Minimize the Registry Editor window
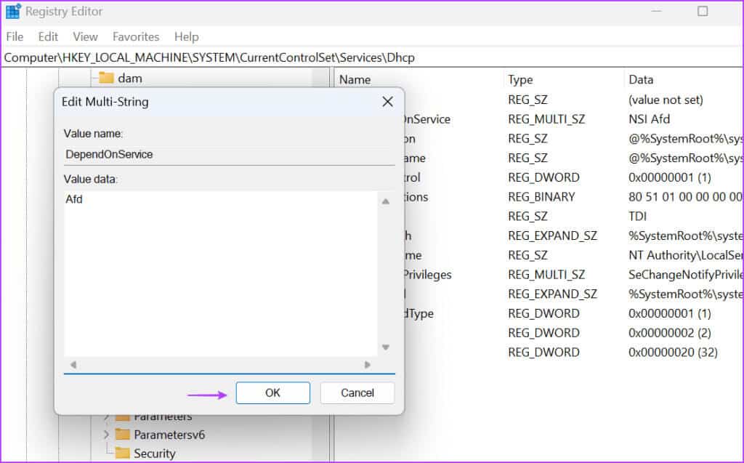This screenshot has height=463, width=744. pos(656,11)
